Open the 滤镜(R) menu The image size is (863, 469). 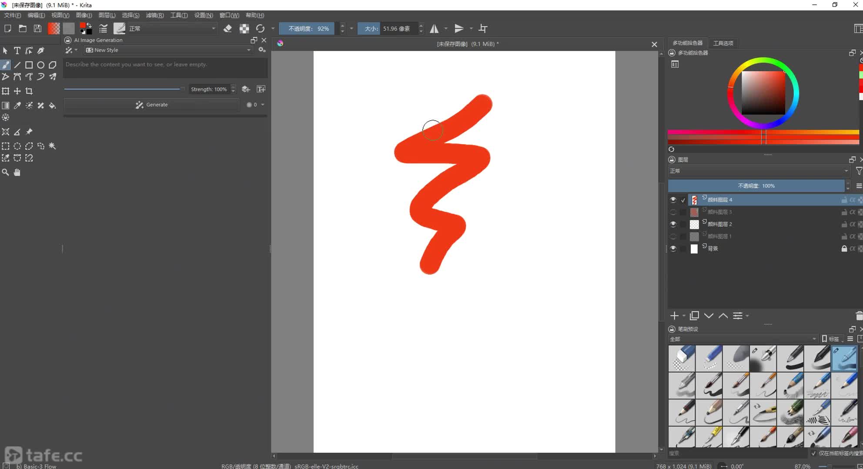pyautogui.click(x=154, y=15)
